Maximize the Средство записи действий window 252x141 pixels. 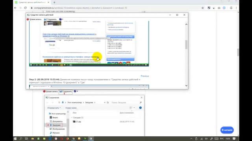pyautogui.click(x=177, y=15)
